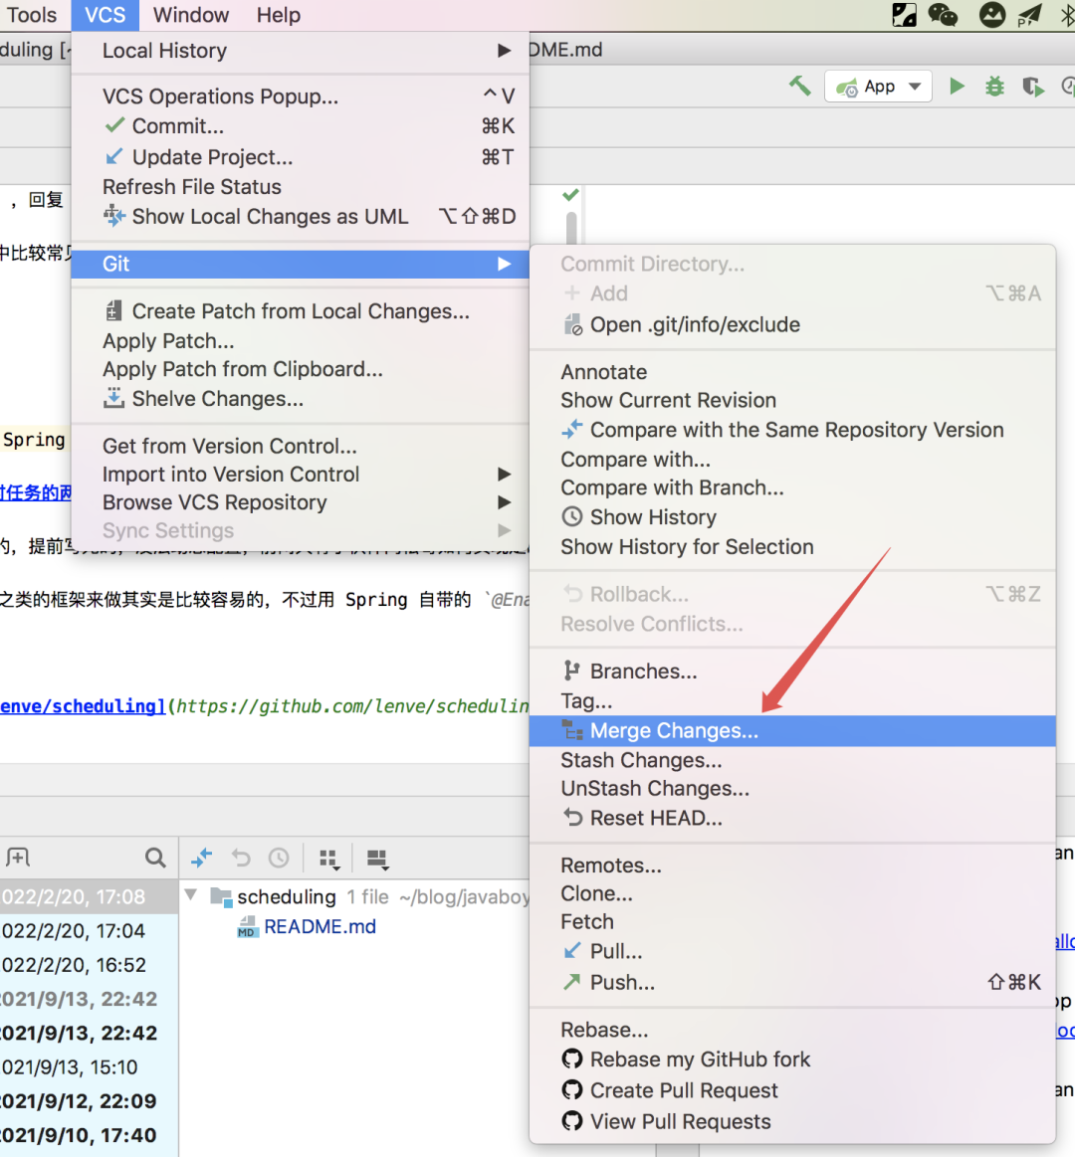Click Merge Changes... entry

(792, 730)
